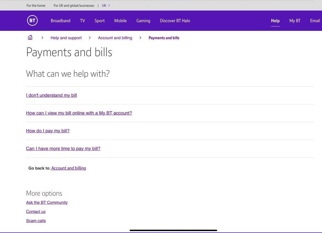Click the BT logo icon
This screenshot has height=233, width=322.
32,21
